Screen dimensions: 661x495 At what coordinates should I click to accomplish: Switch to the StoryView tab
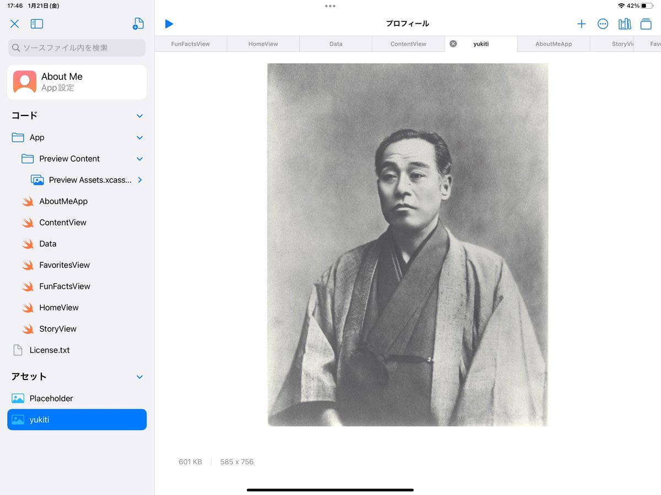[612, 44]
